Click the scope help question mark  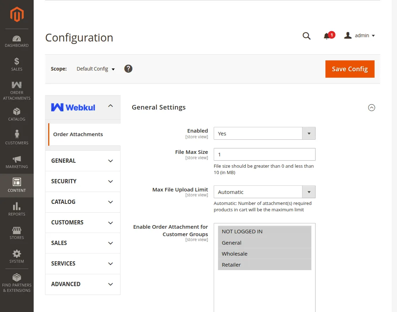tap(128, 69)
